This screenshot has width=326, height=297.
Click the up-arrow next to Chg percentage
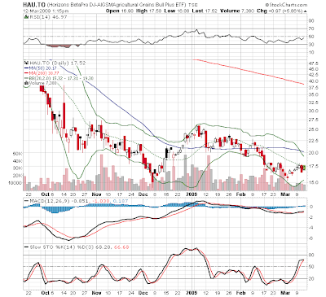(x=305, y=11)
